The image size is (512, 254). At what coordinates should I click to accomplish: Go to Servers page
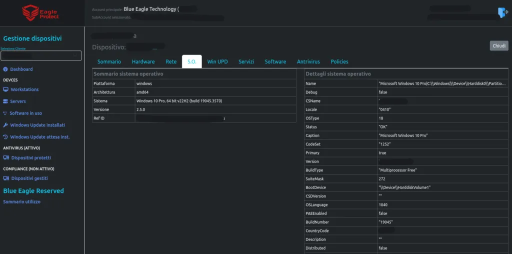[x=18, y=101]
